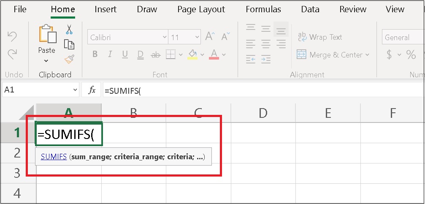This screenshot has width=425, height=204.
Task: Click the Increase Font Size icon
Action: tap(210, 37)
